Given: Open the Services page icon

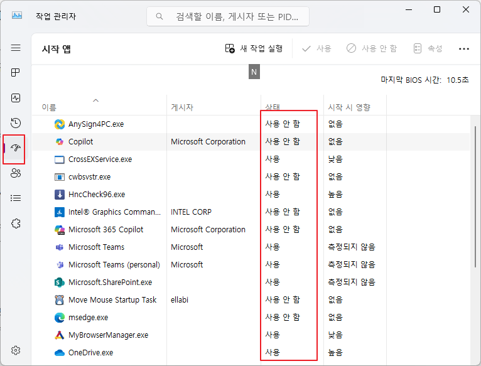Looking at the screenshot, I should 16,223.
